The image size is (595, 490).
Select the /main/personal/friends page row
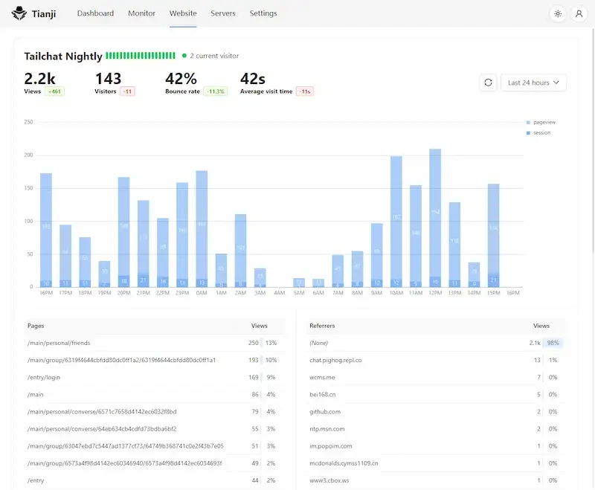[155, 343]
